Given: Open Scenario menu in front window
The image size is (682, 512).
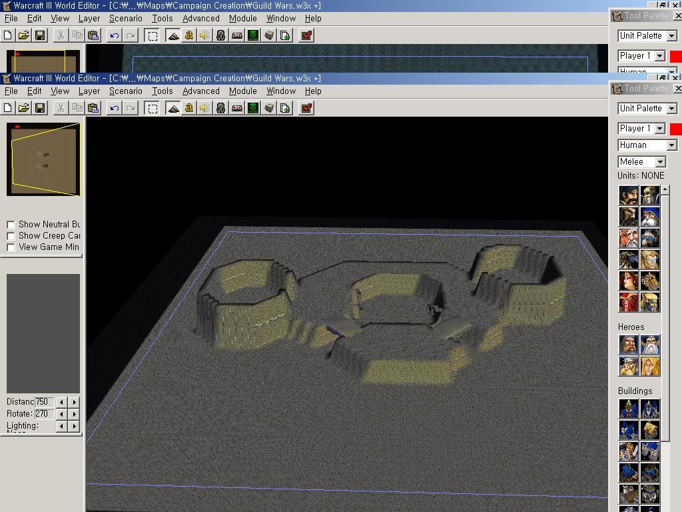Looking at the screenshot, I should pos(126,91).
